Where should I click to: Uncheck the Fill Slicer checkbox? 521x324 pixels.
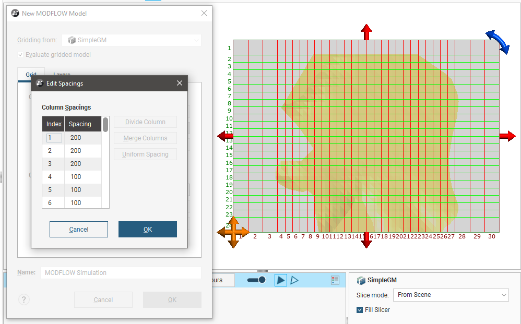[360, 310]
